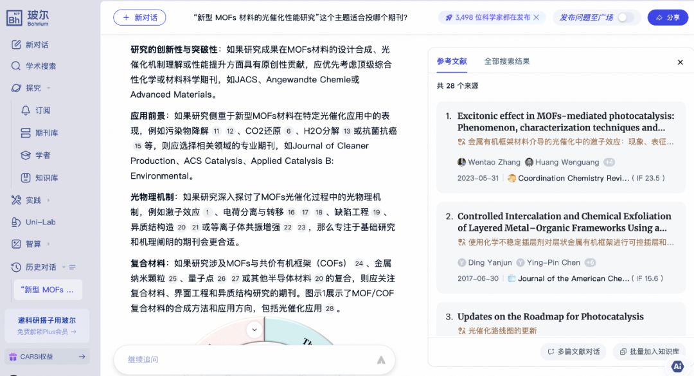The width and height of the screenshot is (694, 376).
Task: Click the circular figure thumbnail
Action: pyautogui.click(x=264, y=332)
